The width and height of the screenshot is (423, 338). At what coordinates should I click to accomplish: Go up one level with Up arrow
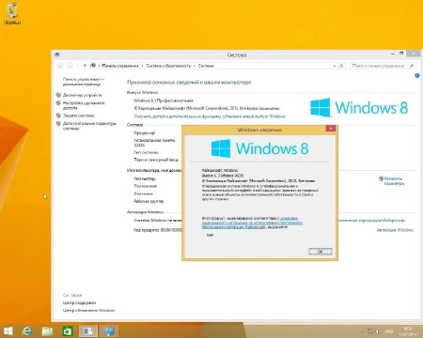[85, 66]
